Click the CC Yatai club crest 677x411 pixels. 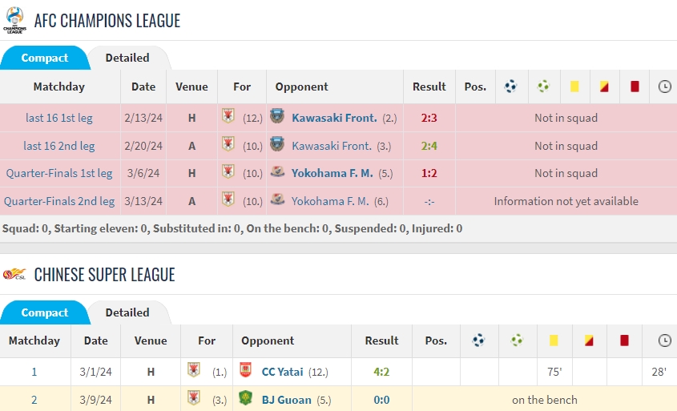pos(245,371)
